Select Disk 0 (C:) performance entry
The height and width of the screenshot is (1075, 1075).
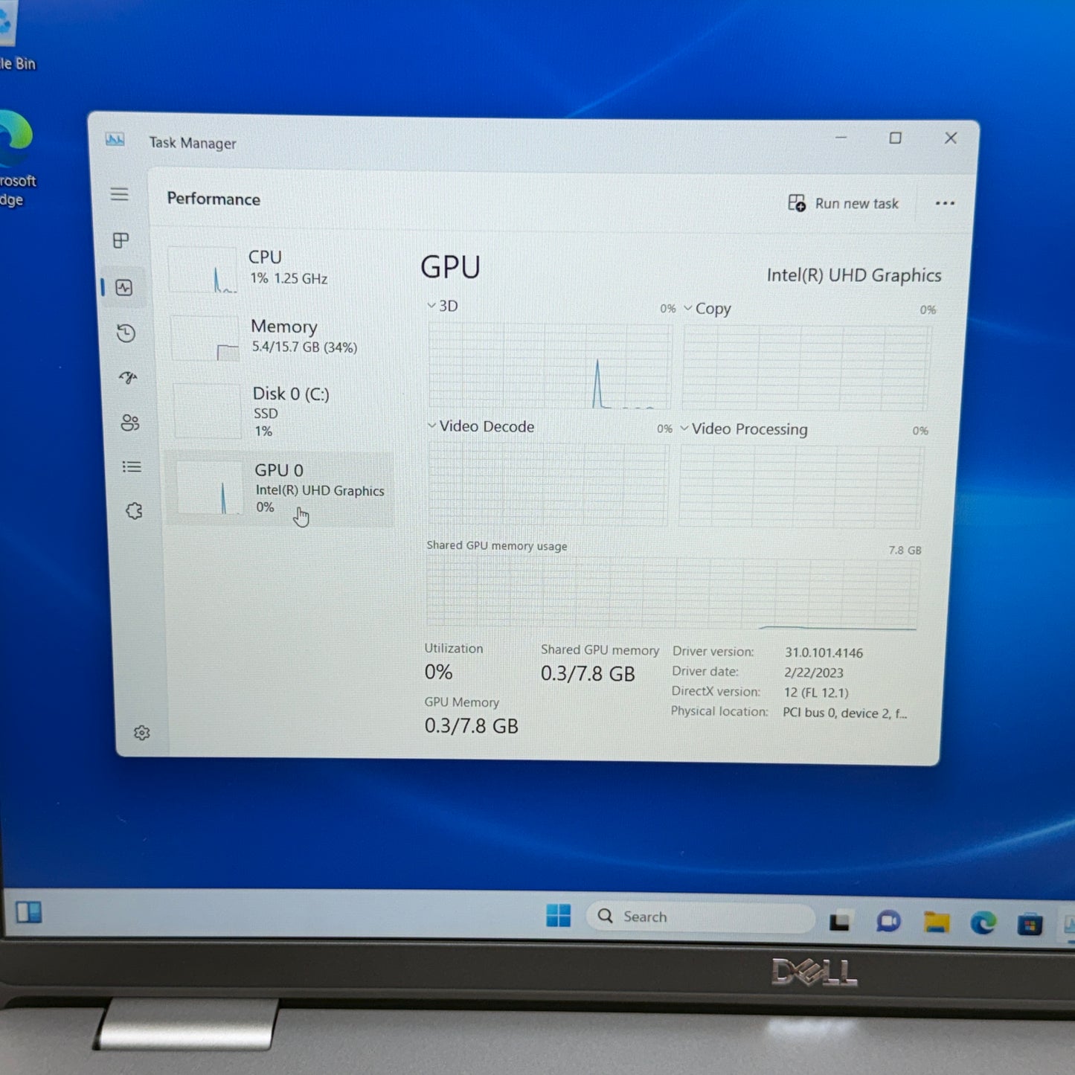coord(280,411)
